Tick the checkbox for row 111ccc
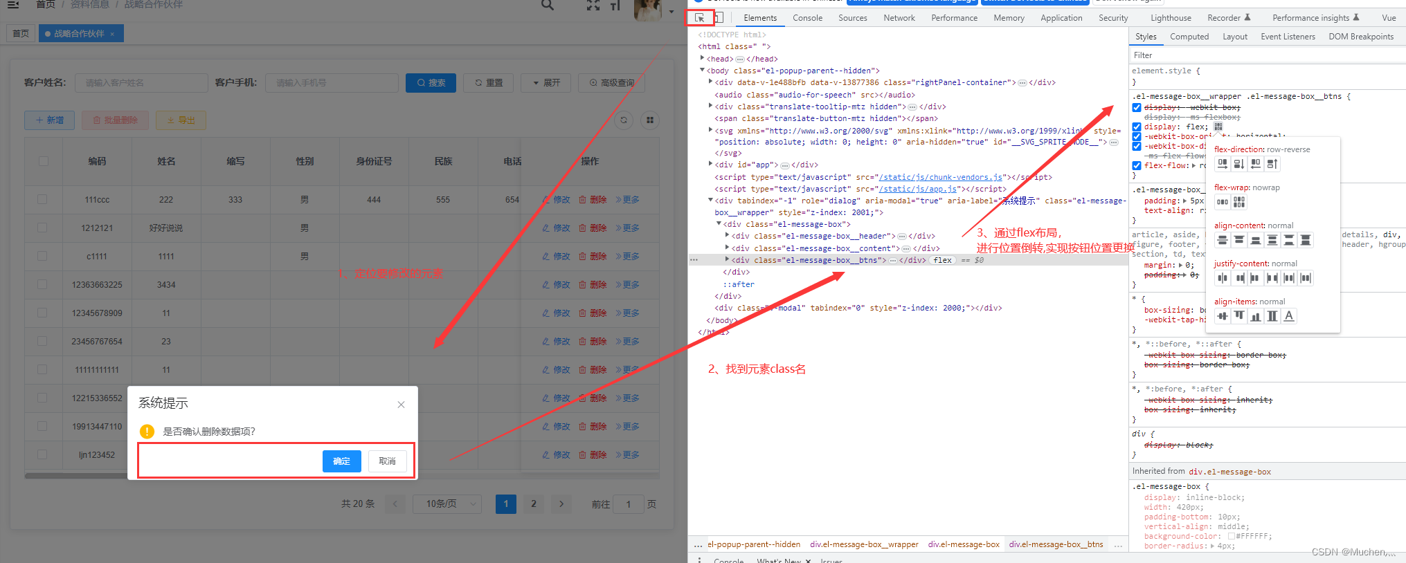 [x=42, y=199]
